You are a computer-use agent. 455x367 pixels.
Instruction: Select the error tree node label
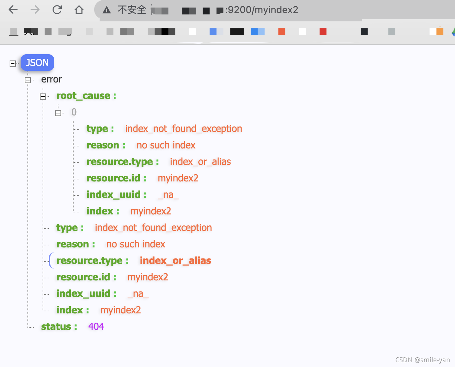click(52, 79)
